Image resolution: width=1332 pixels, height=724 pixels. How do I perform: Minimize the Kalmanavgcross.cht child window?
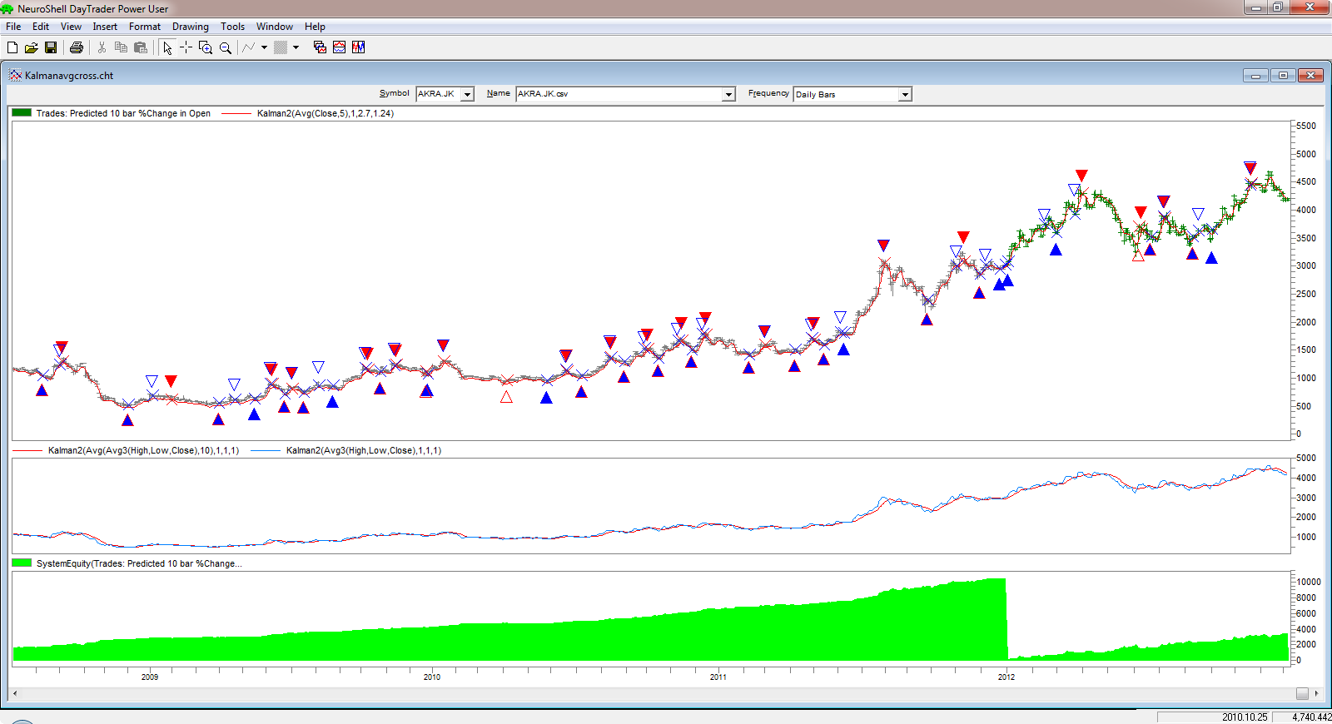pos(1255,76)
